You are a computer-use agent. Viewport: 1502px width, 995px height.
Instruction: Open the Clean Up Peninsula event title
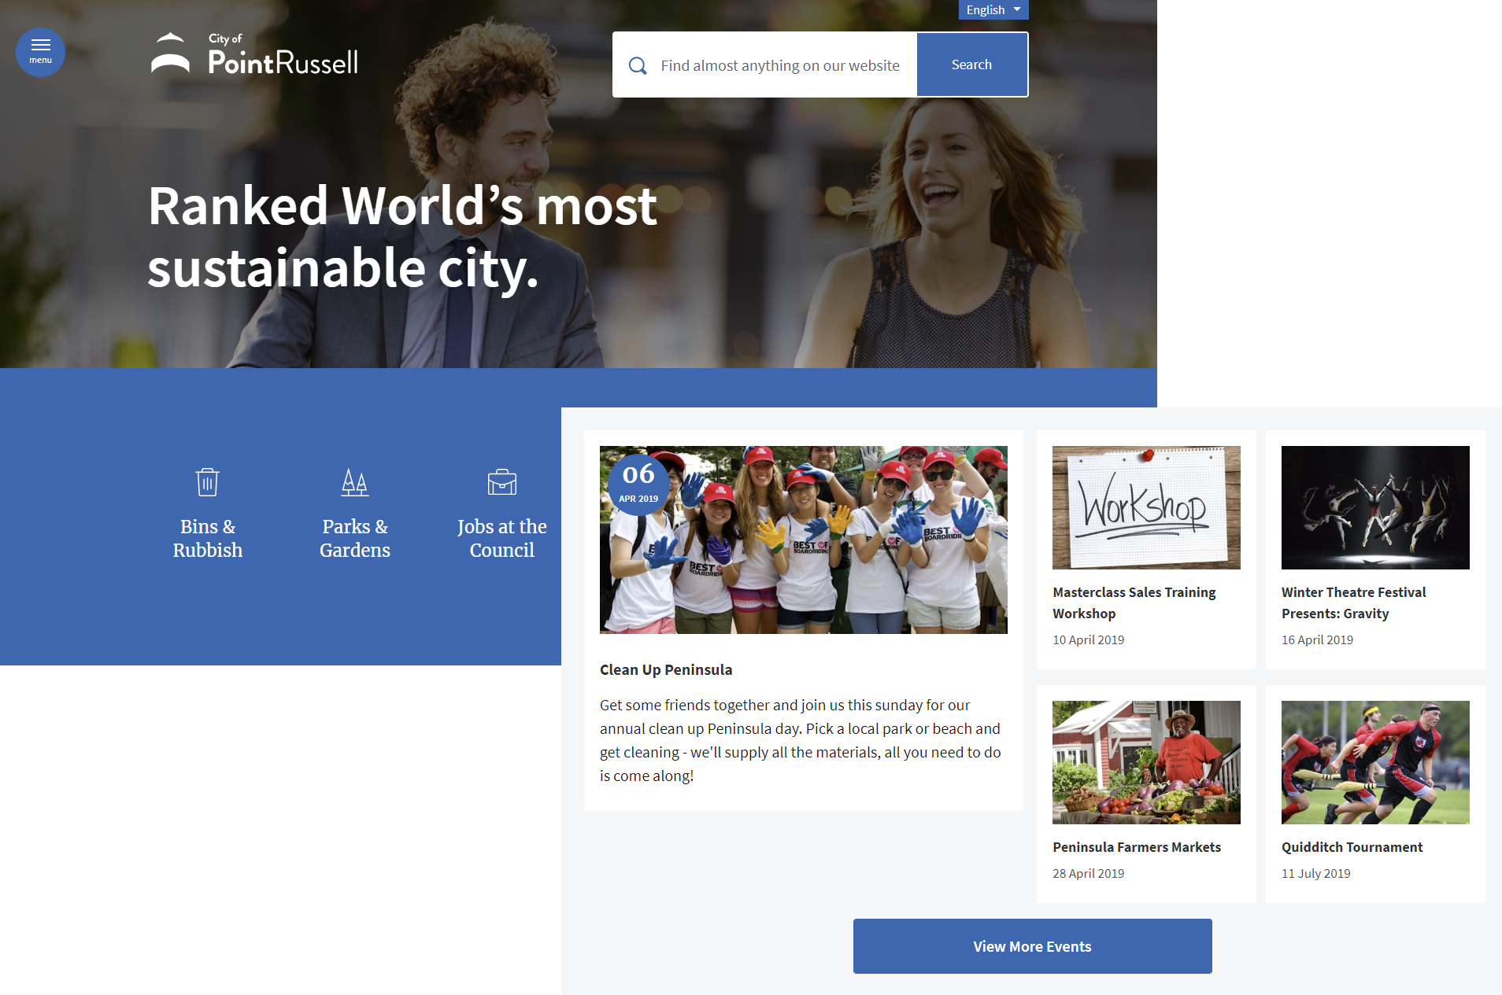coord(666,669)
